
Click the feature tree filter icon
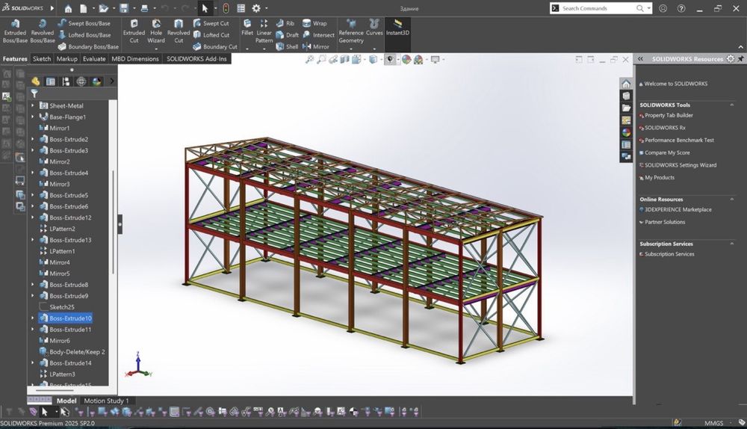coord(34,93)
